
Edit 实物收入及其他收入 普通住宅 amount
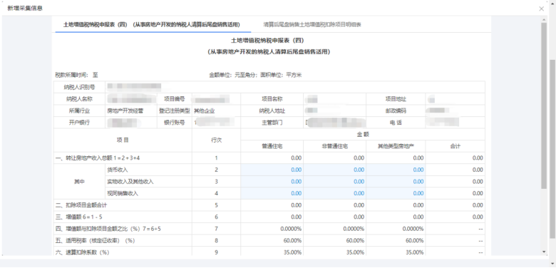click(272, 182)
